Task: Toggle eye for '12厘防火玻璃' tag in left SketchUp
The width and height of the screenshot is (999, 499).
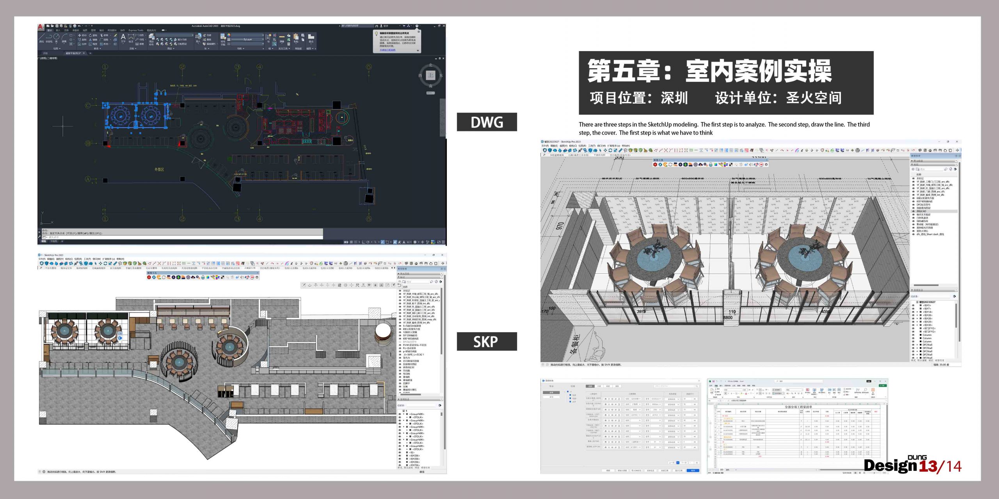Action: pyautogui.click(x=400, y=332)
